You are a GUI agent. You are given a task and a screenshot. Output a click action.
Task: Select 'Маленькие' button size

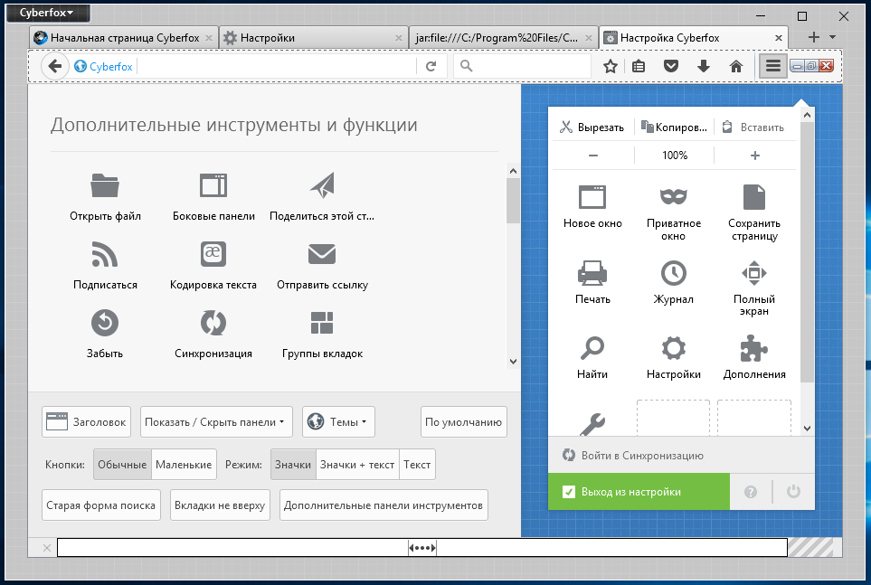point(184,465)
